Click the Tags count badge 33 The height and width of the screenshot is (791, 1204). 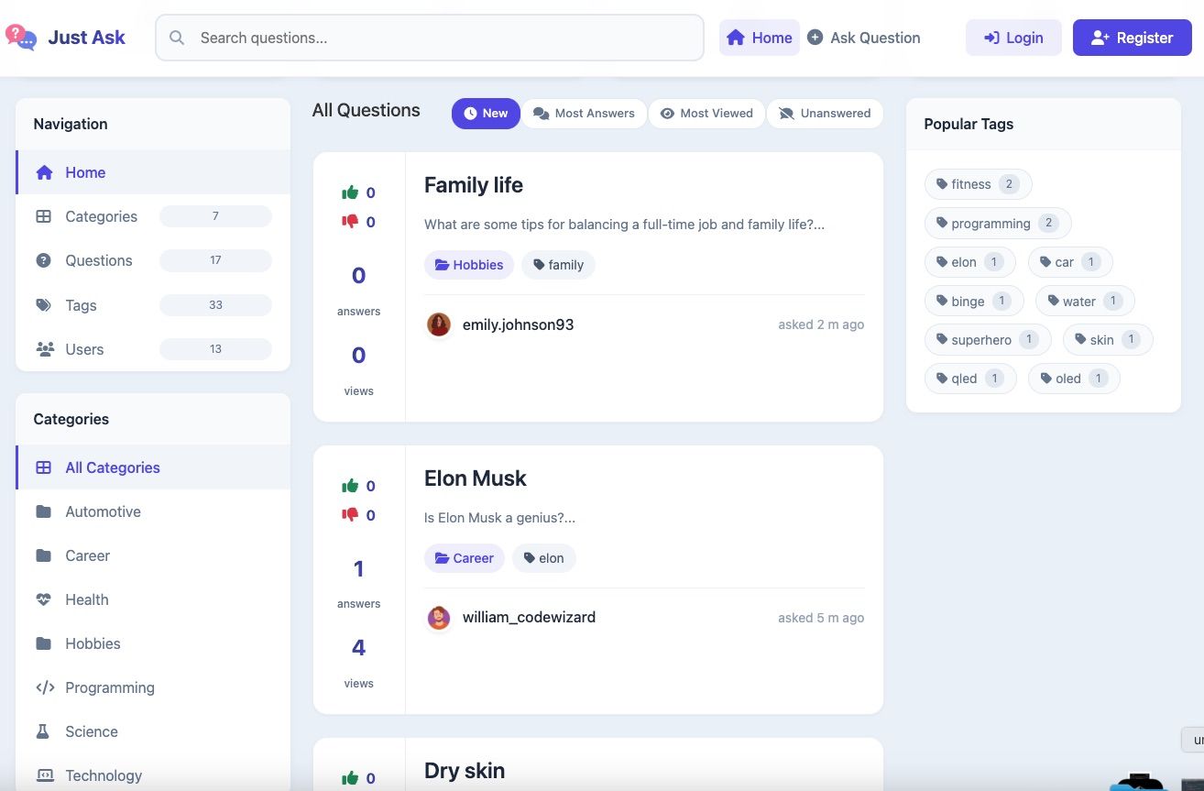coord(215,305)
